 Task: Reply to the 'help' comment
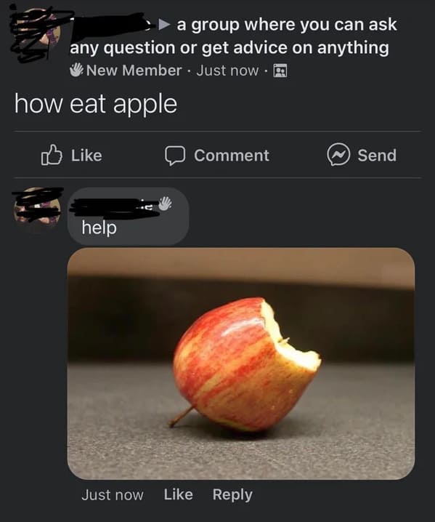[x=232, y=495]
